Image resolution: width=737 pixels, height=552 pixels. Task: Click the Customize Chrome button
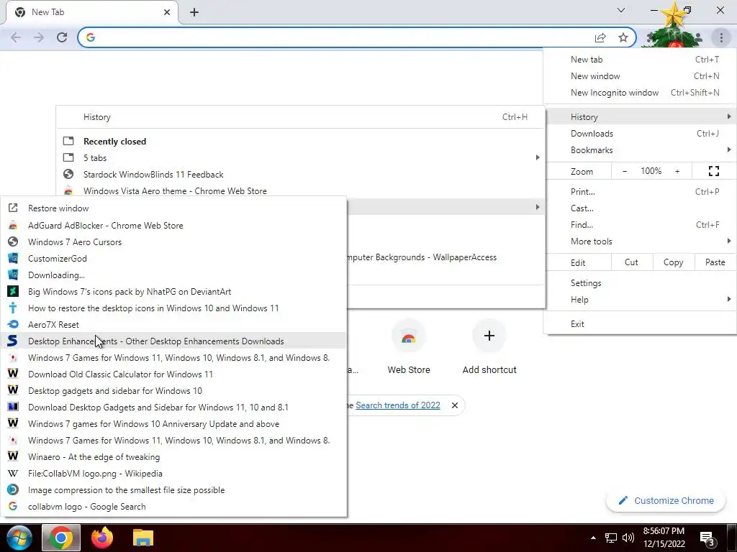tap(666, 501)
